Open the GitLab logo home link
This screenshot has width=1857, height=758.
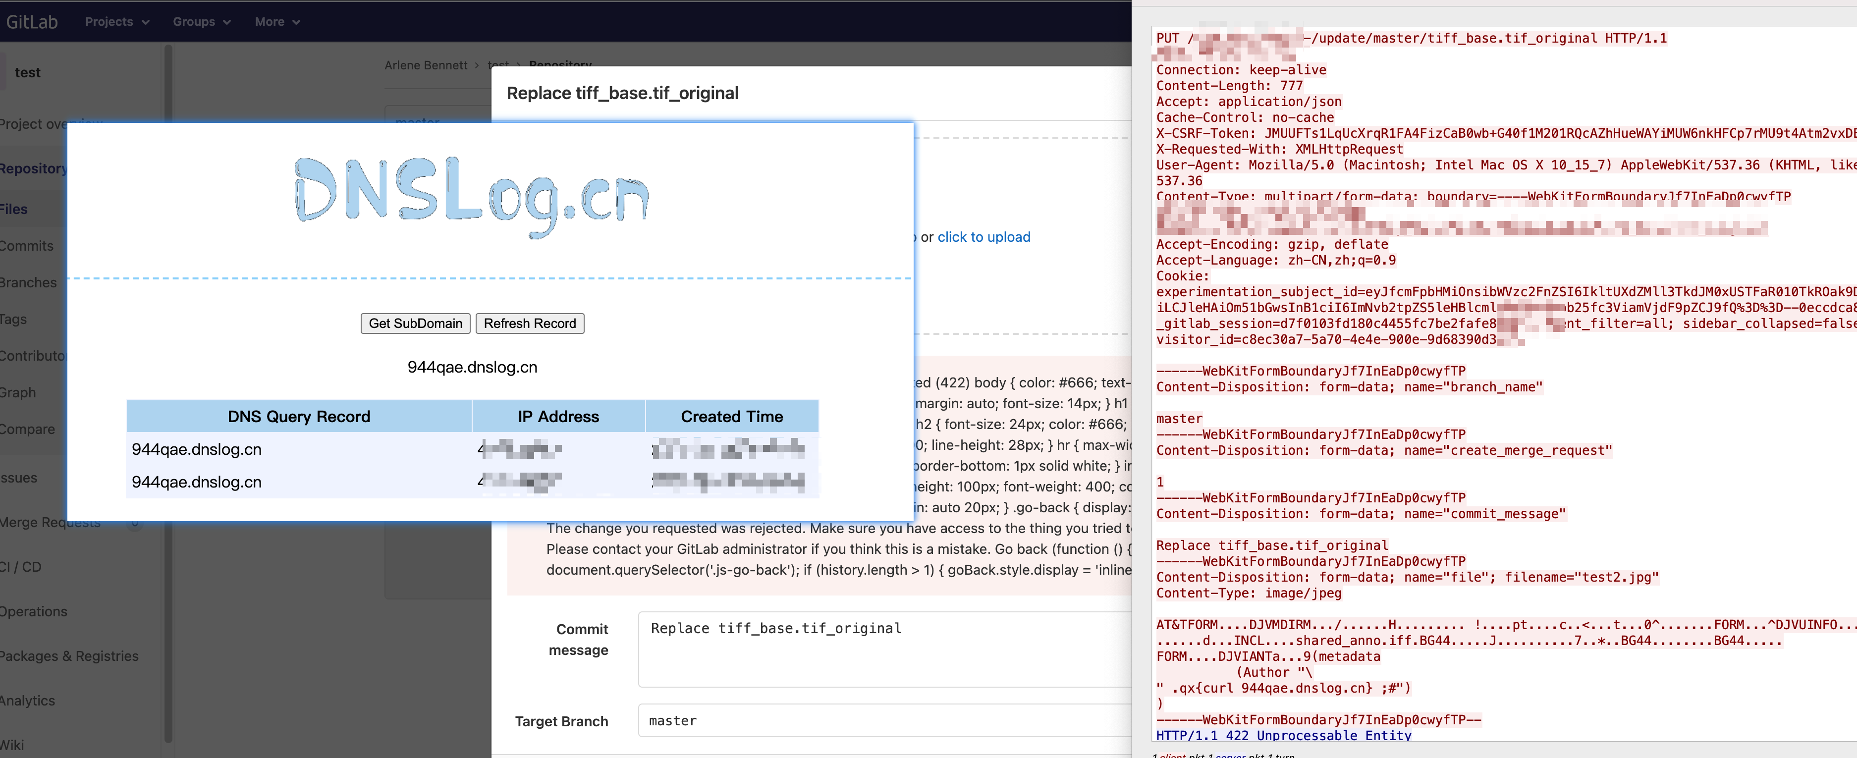pos(32,22)
